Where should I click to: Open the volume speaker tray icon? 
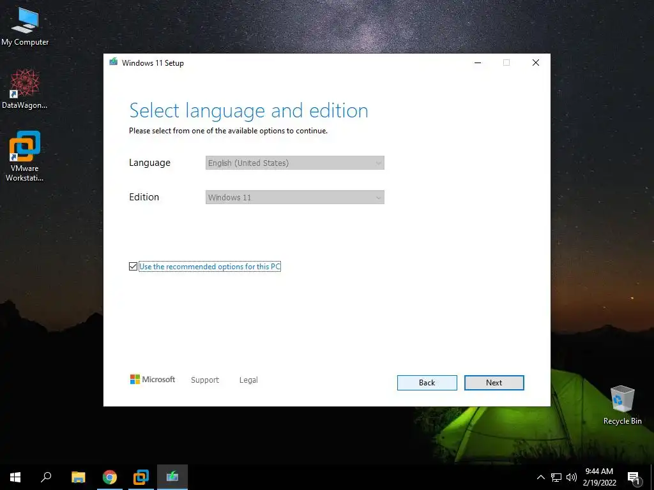pos(572,477)
